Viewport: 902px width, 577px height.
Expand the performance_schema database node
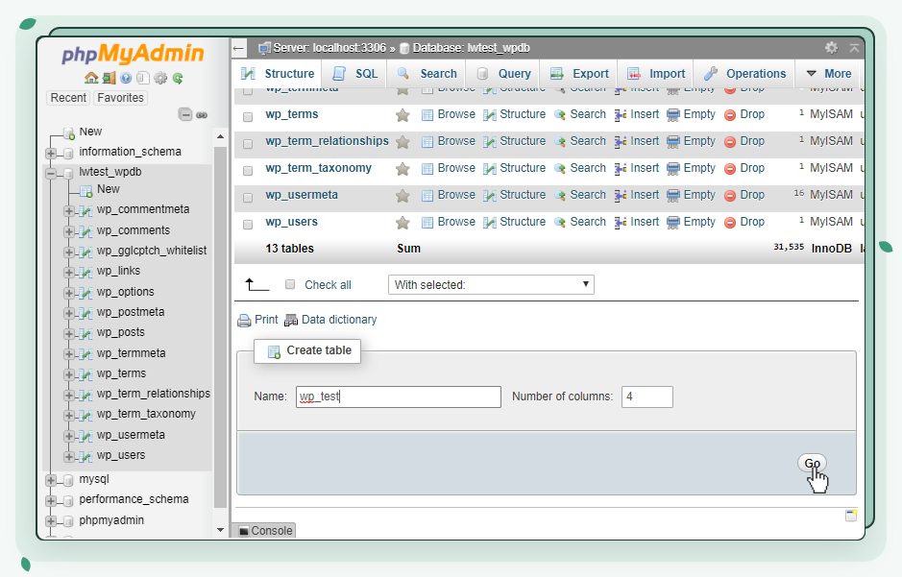51,501
